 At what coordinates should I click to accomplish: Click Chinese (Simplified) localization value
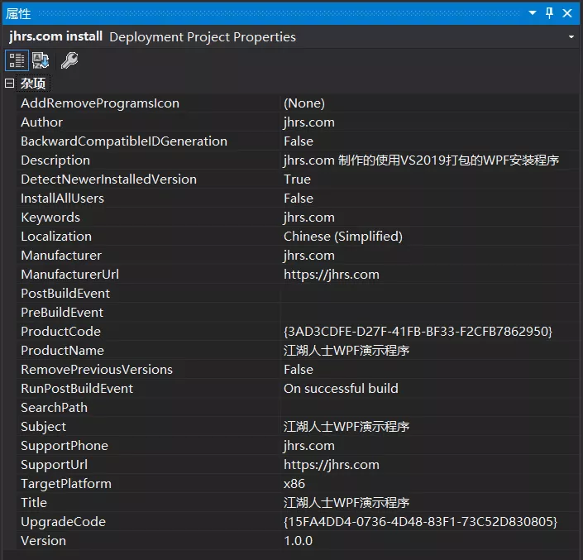[343, 236]
